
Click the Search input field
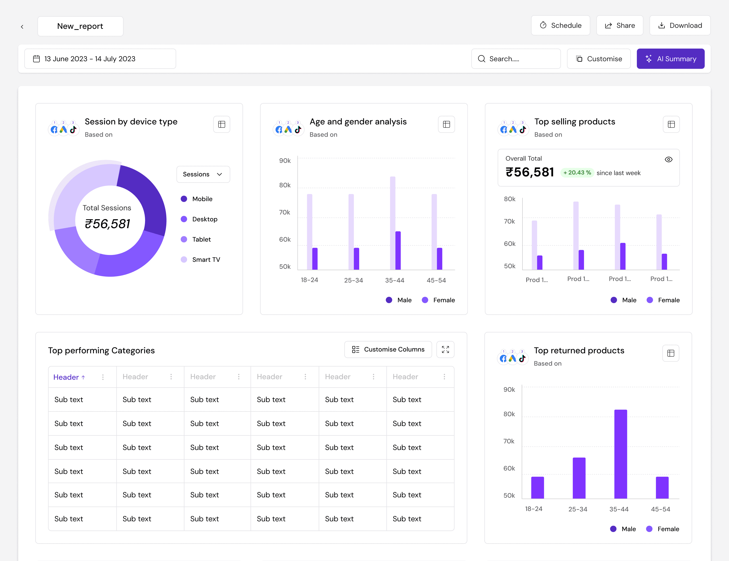point(516,59)
